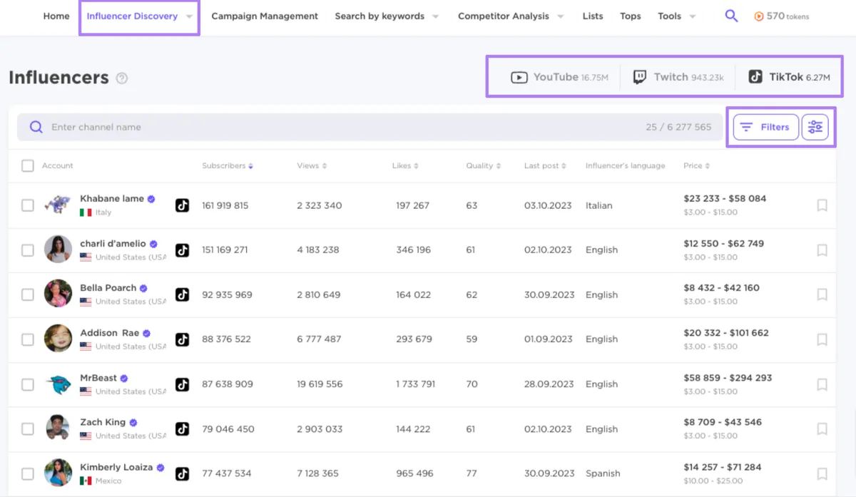Click the verified badge next to Zach King
Screen dimensions: 856x497
tap(133, 422)
